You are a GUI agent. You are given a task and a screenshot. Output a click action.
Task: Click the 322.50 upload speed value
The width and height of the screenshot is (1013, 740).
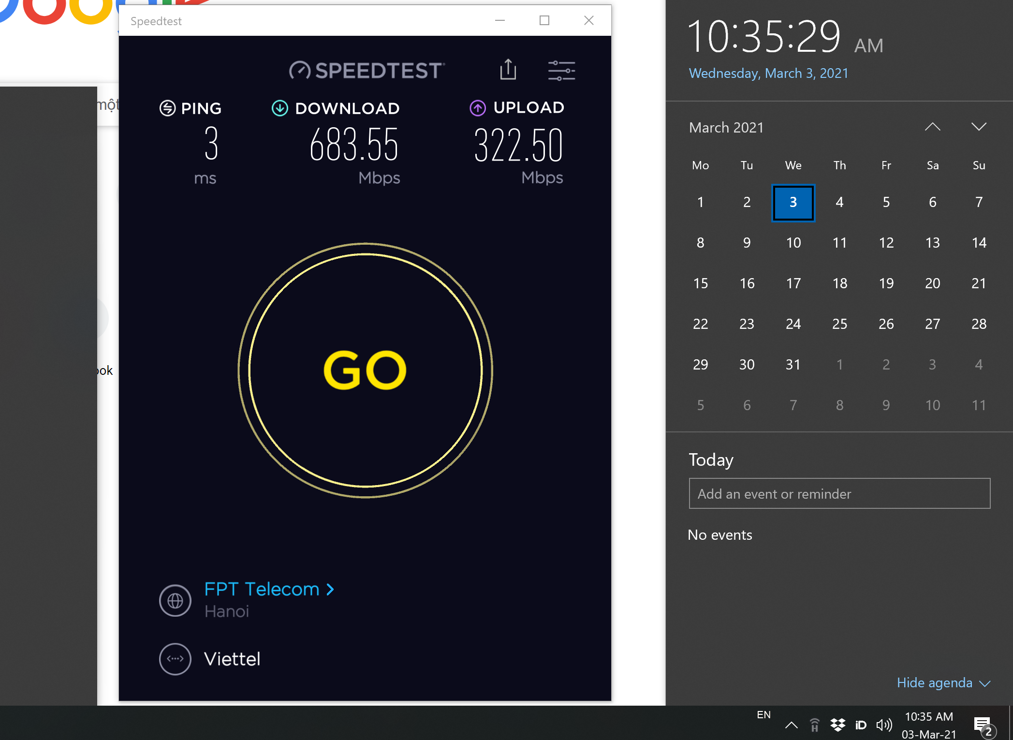518,145
